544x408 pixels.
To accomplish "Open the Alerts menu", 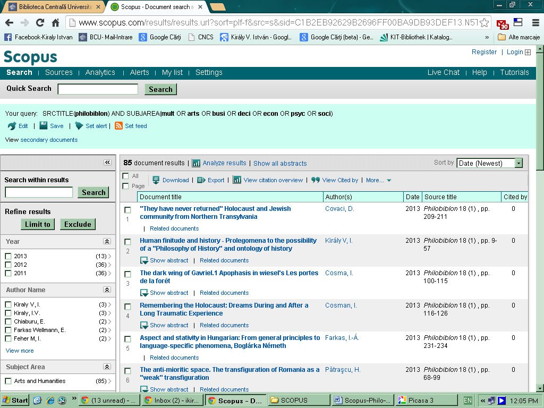I will pos(140,72).
